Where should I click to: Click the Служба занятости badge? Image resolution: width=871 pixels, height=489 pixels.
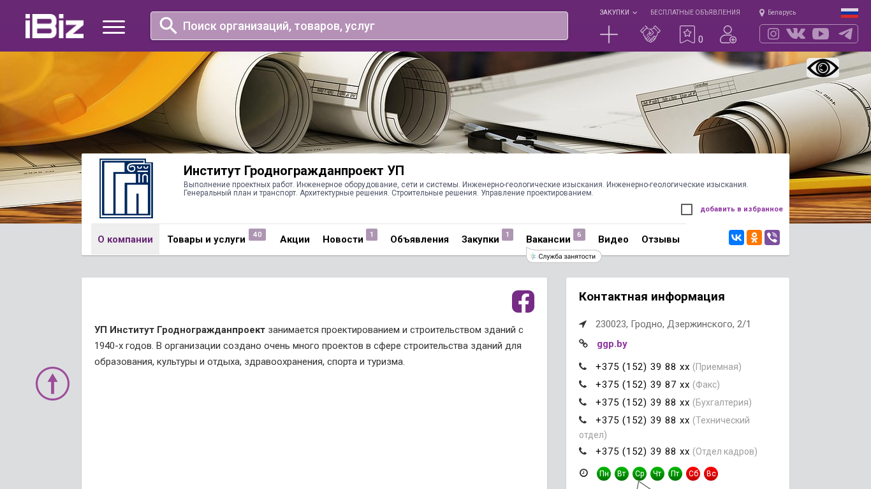564,256
